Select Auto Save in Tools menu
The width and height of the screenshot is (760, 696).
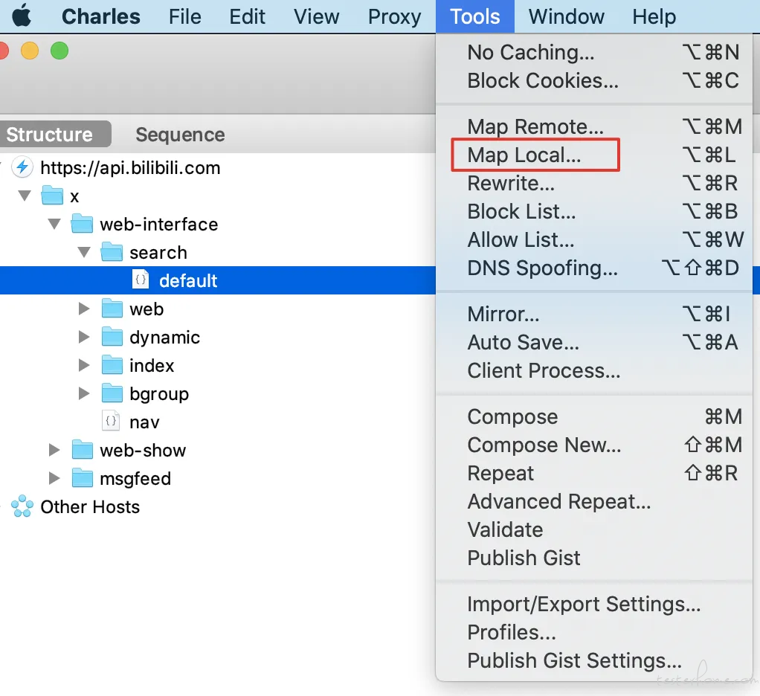594,342
